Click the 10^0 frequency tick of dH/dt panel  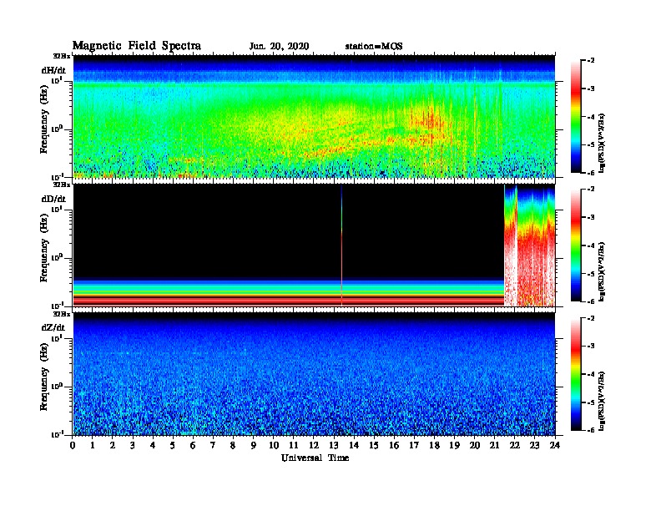coord(57,129)
